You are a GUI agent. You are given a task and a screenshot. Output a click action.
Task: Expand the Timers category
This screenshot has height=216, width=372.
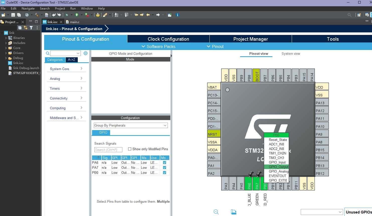point(66,88)
